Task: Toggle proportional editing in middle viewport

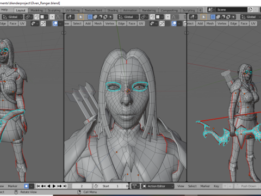Action: (x=168, y=17)
